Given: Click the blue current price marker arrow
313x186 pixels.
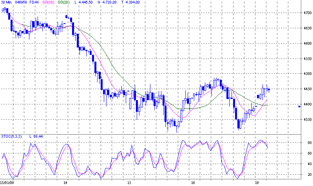Looking at the screenshot, I should [x=300, y=107].
